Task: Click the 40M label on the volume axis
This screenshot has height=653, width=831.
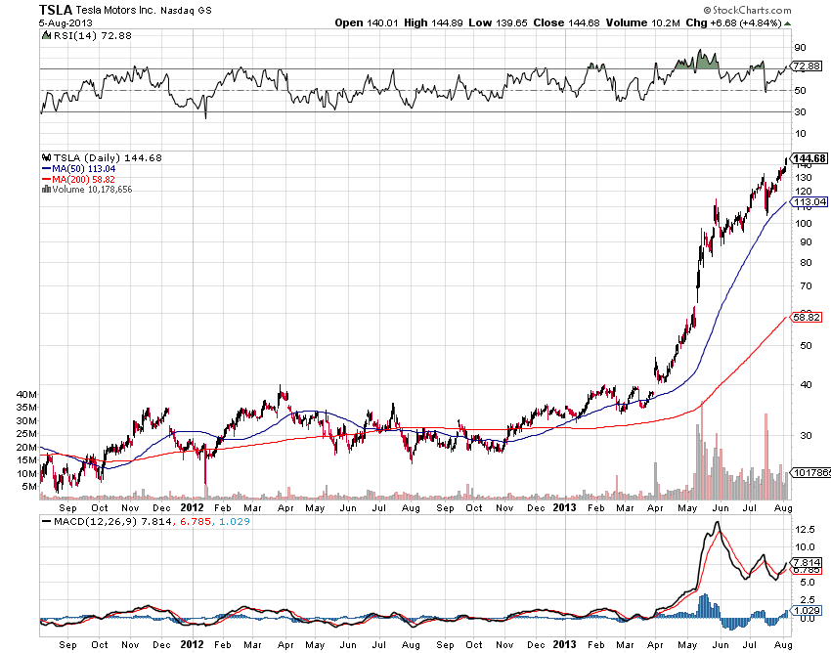Action: coord(26,394)
